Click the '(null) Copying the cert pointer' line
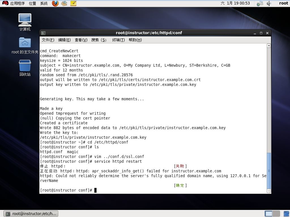 click(75, 118)
